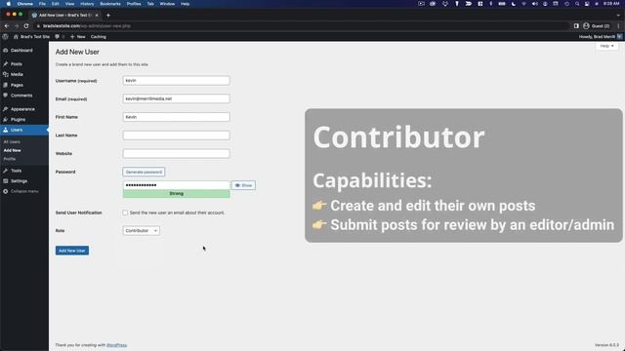Open the Guest profile menu
Screen dimensions: 625x351
click(x=597, y=26)
